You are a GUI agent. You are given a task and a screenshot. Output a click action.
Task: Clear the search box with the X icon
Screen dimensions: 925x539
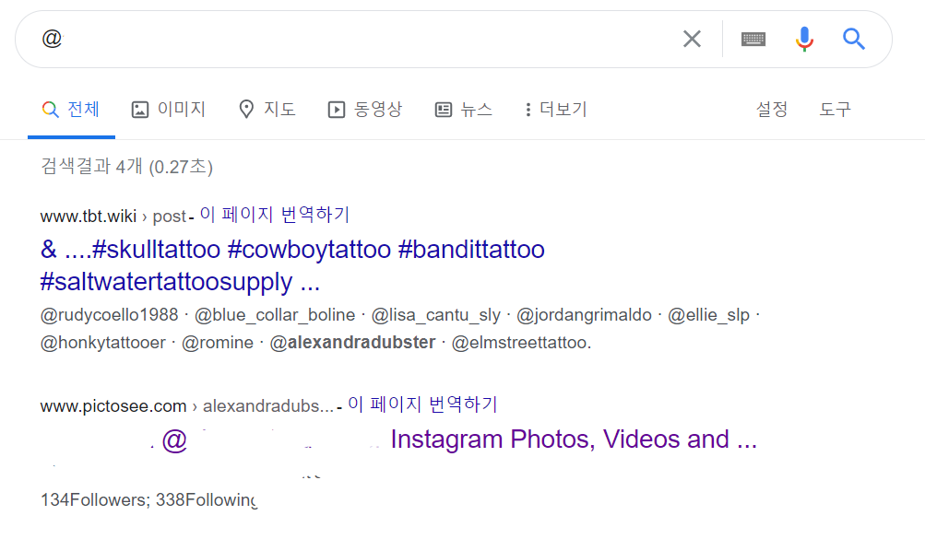pos(692,39)
